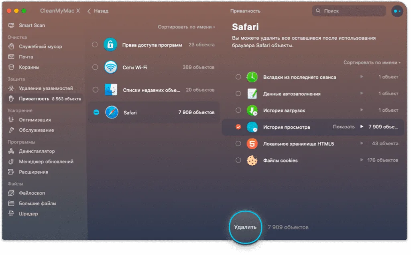This screenshot has width=411, height=255.
Task: Expand the Локальное хранилище HTML5 arrow
Action: (x=362, y=143)
